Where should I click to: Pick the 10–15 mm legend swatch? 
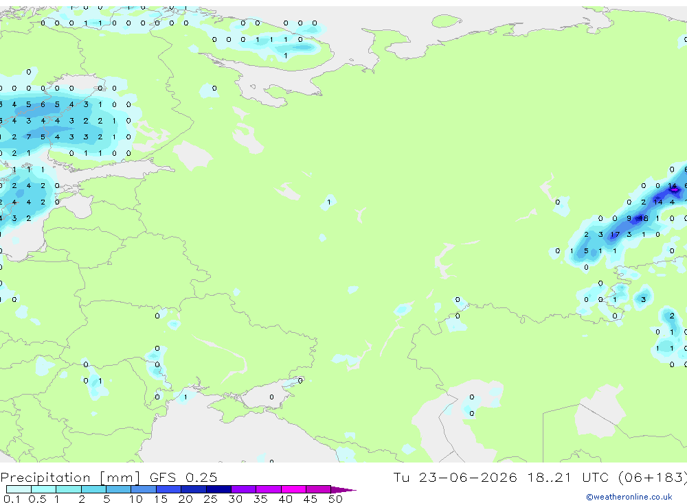tap(144, 489)
